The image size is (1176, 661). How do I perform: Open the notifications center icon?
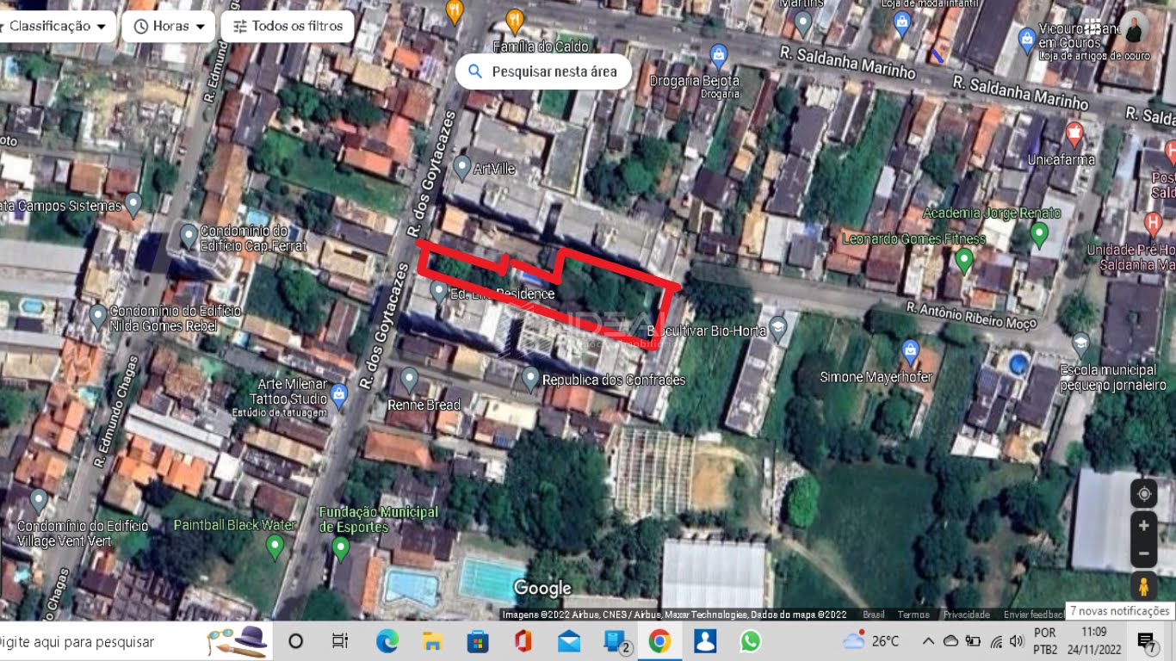(x=1147, y=641)
